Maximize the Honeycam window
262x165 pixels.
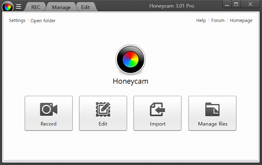tap(236, 4)
